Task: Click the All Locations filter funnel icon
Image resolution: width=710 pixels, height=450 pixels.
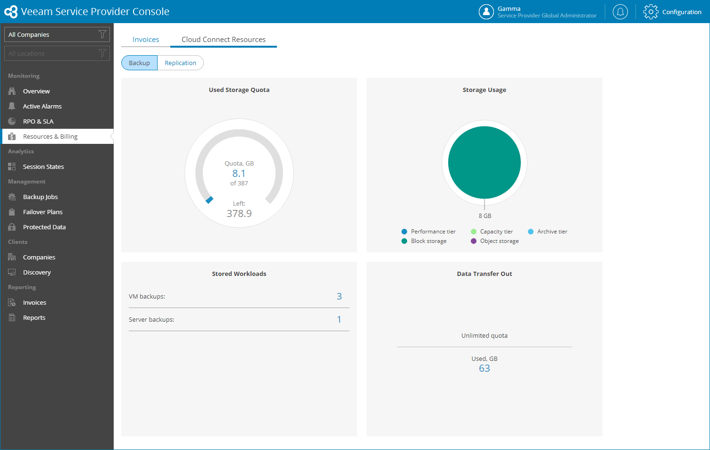Action: [102, 53]
